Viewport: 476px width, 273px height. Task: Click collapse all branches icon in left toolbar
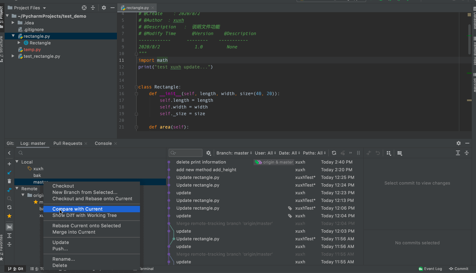[x=9, y=244]
